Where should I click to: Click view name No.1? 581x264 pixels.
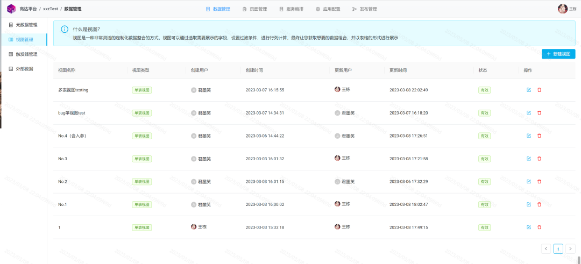[62, 205]
